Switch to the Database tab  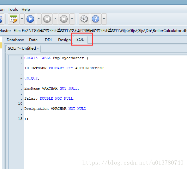tap(15, 40)
